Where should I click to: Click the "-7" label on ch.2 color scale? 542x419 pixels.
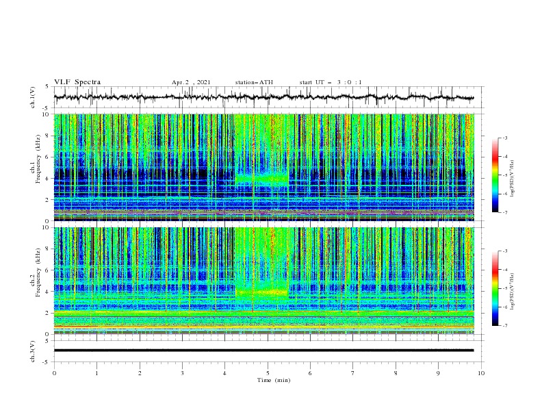coord(504,326)
